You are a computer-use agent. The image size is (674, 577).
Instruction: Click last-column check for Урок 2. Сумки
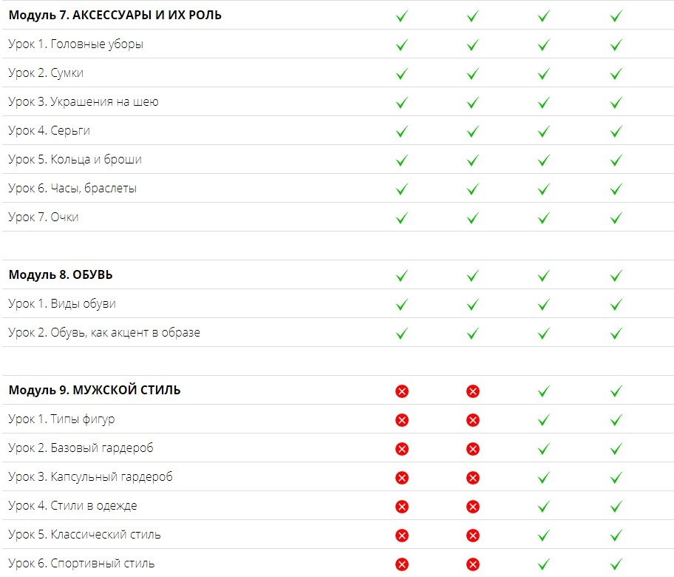tap(616, 74)
